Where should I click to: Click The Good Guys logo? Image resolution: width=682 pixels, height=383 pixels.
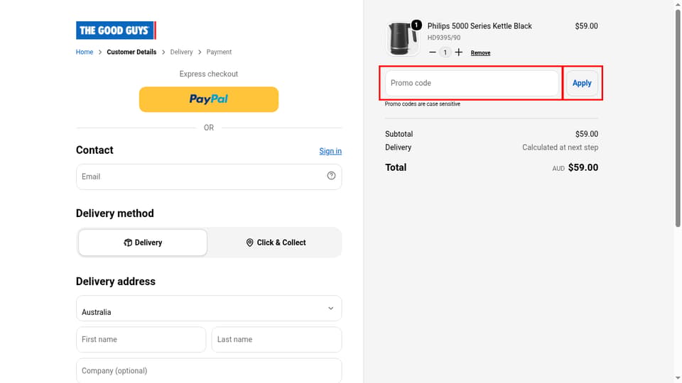click(x=116, y=30)
